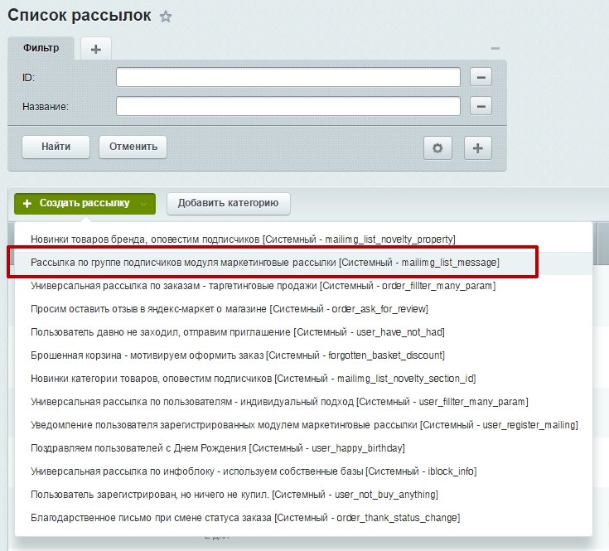Remove the Название filter field with minus
The image size is (609, 551).
tap(481, 106)
